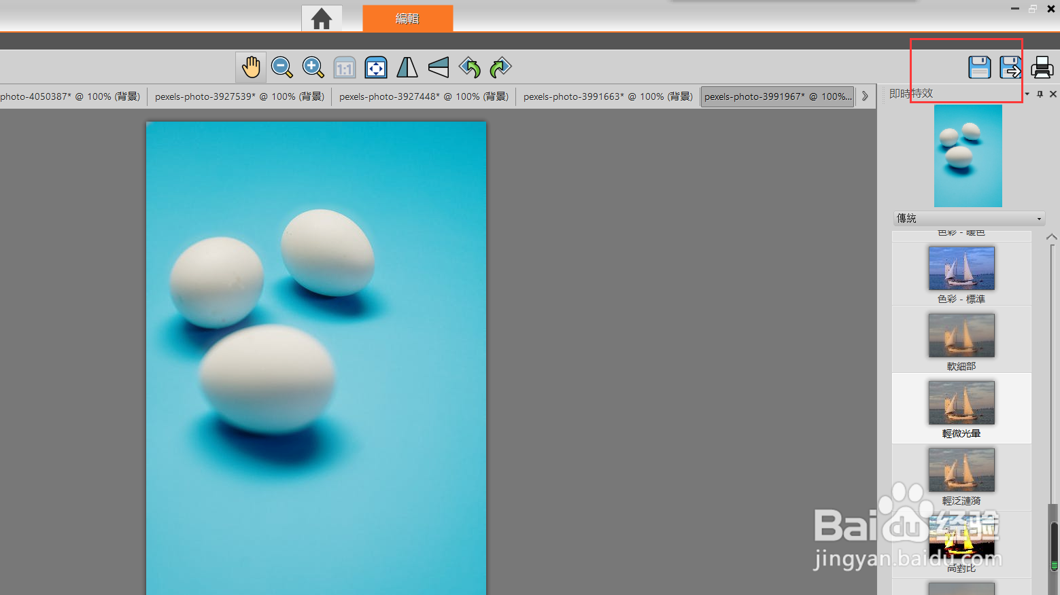The height and width of the screenshot is (595, 1060).
Task: Apply the 軟細部 effect thumbnail
Action: pyautogui.click(x=961, y=335)
